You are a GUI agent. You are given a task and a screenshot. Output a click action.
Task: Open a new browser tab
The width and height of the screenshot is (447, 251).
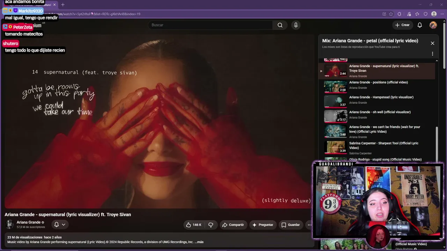(x=63, y=5)
